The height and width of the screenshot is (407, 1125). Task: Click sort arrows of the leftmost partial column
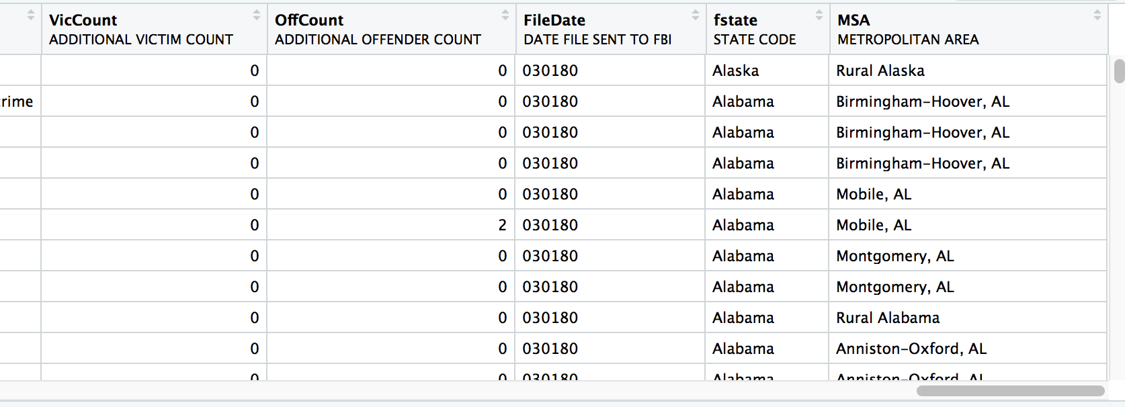(x=30, y=15)
